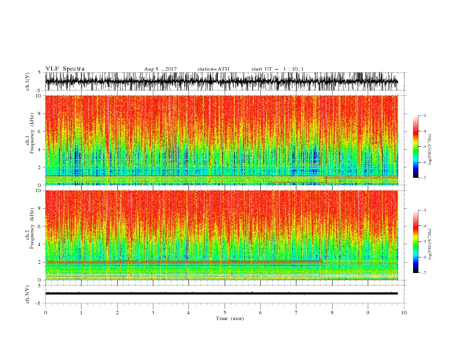Click time axis tick label "2"
Viewport: 455px width, 351px height.
117,313
